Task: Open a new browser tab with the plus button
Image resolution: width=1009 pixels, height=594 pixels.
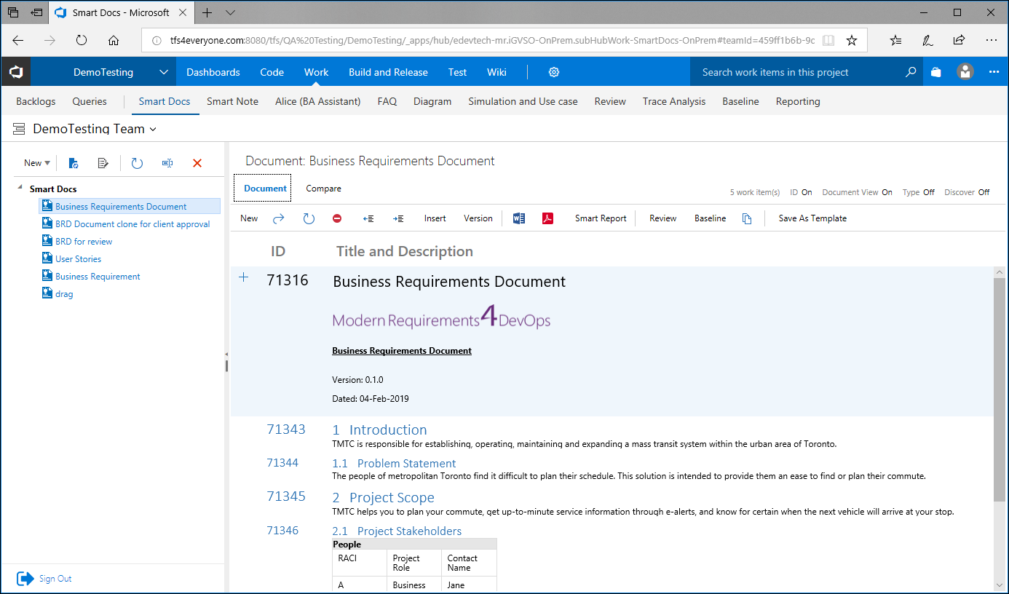Action: coord(207,12)
